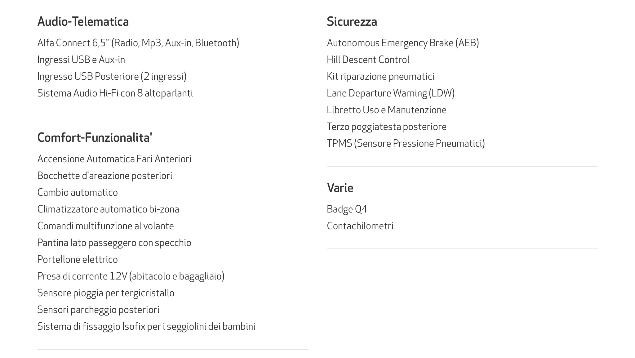635x358 pixels.
Task: Click Climatizzatore automatico bi-zona text
Action: [x=108, y=209]
